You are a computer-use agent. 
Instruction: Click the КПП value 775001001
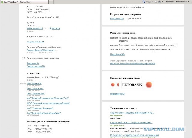click(39, 7)
